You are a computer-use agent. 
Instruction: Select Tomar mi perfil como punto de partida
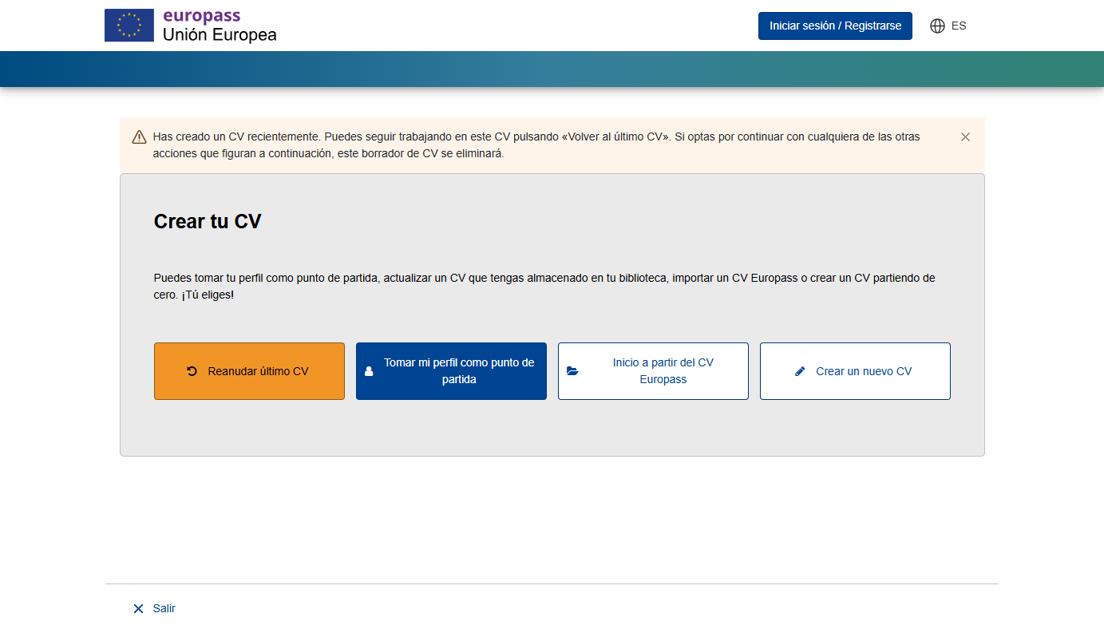[x=451, y=371]
